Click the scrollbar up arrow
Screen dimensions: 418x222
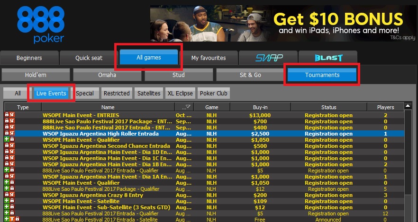pyautogui.click(x=408, y=106)
